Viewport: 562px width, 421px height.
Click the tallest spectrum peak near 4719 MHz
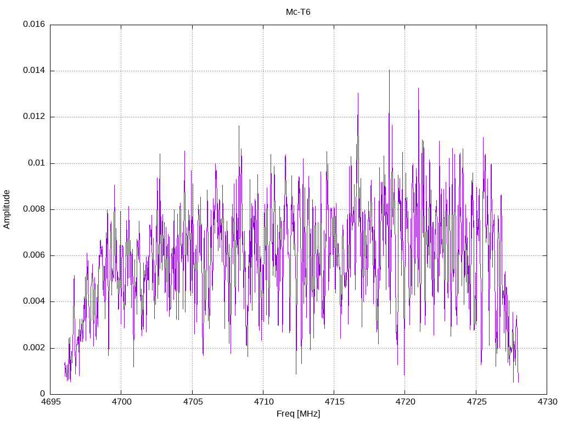tap(389, 71)
